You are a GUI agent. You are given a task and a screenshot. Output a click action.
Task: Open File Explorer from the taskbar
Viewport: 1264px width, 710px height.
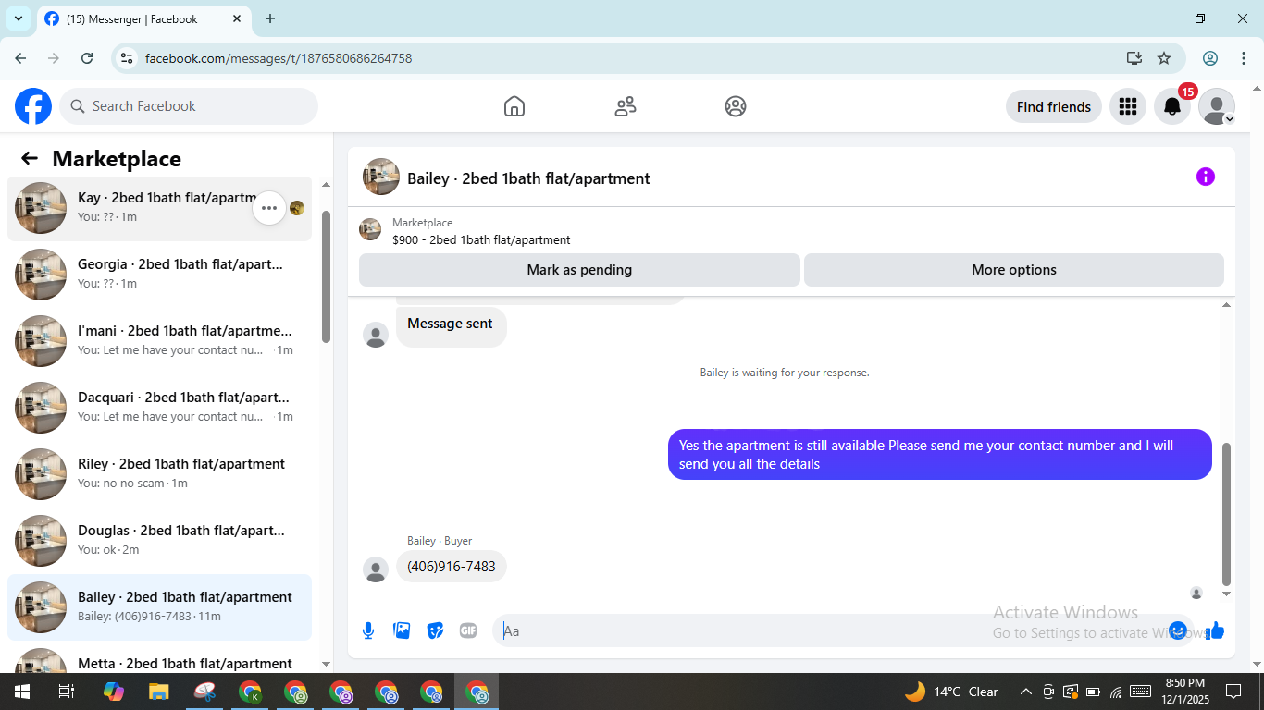[159, 692]
